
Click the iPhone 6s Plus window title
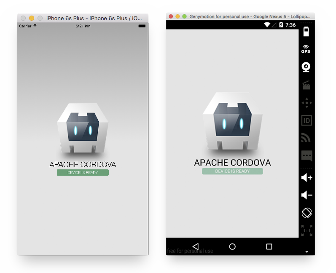(94, 19)
